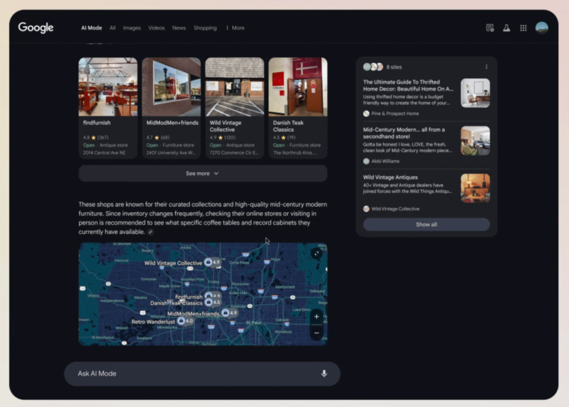
Task: Click the findfurnish store name
Action: tap(97, 123)
